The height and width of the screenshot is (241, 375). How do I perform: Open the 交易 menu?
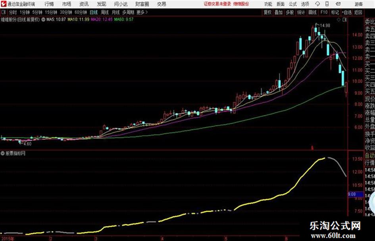(x=162, y=4)
